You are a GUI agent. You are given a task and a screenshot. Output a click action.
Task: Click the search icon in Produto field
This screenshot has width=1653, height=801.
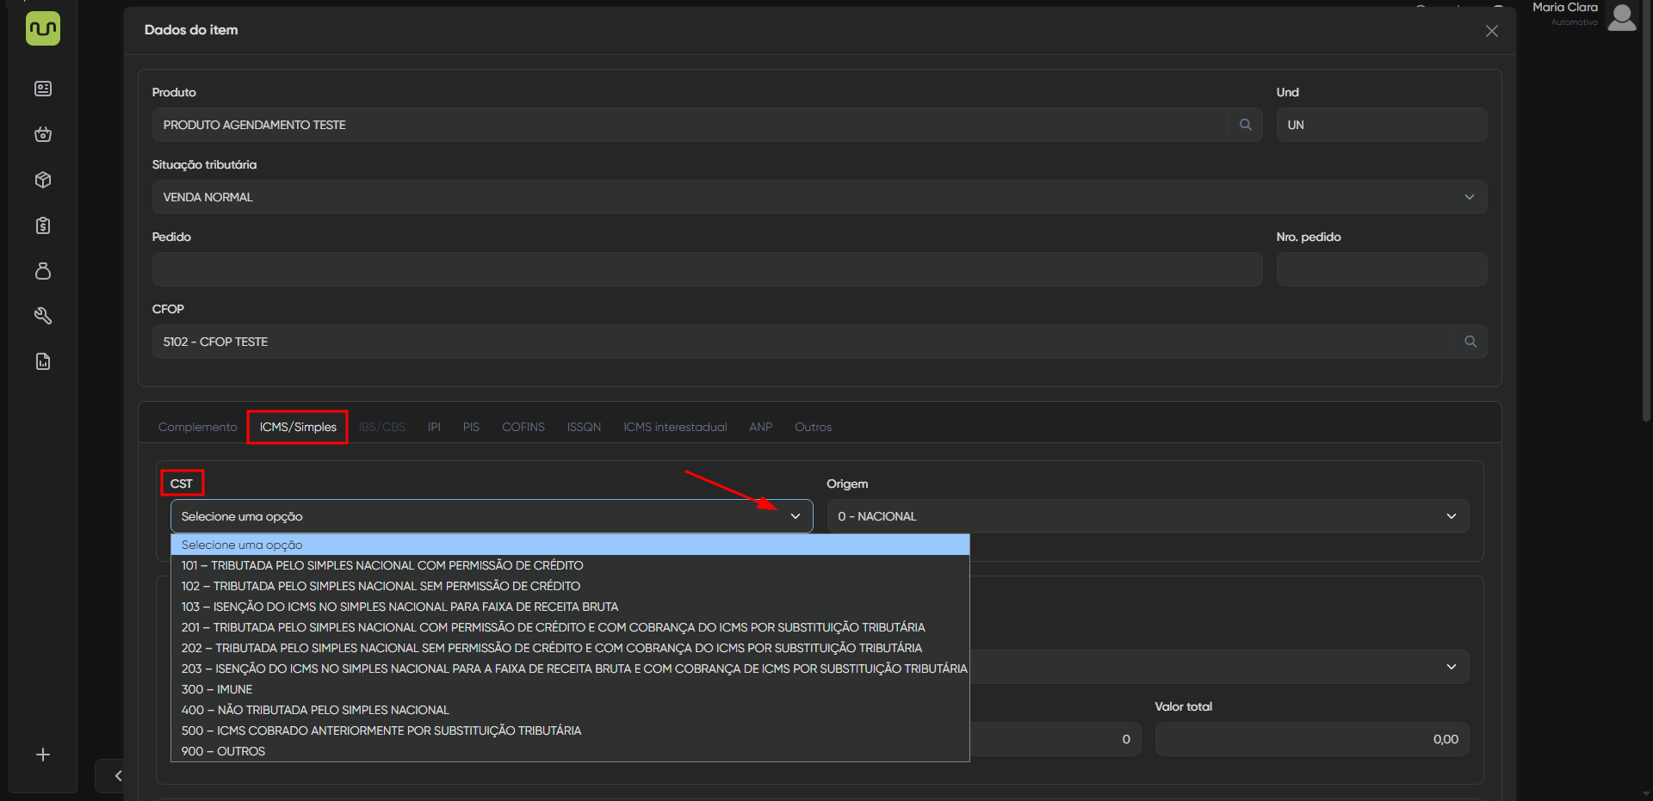[x=1245, y=125]
